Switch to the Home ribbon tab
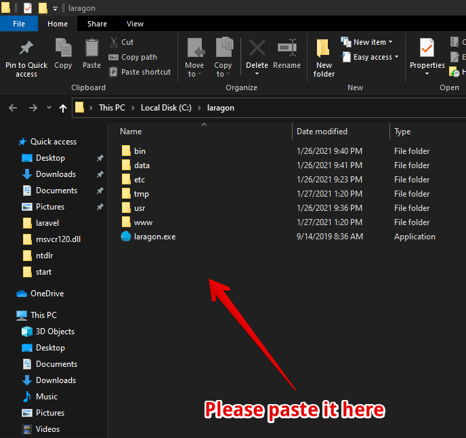466x438 pixels. click(x=58, y=24)
